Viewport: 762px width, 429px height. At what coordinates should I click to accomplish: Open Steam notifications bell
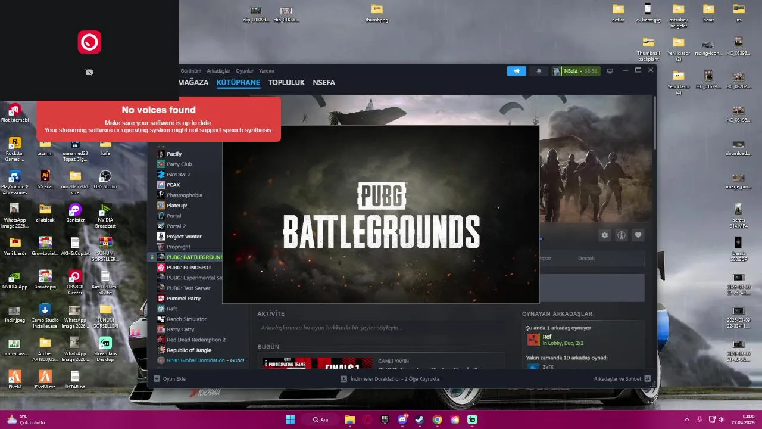tap(539, 71)
